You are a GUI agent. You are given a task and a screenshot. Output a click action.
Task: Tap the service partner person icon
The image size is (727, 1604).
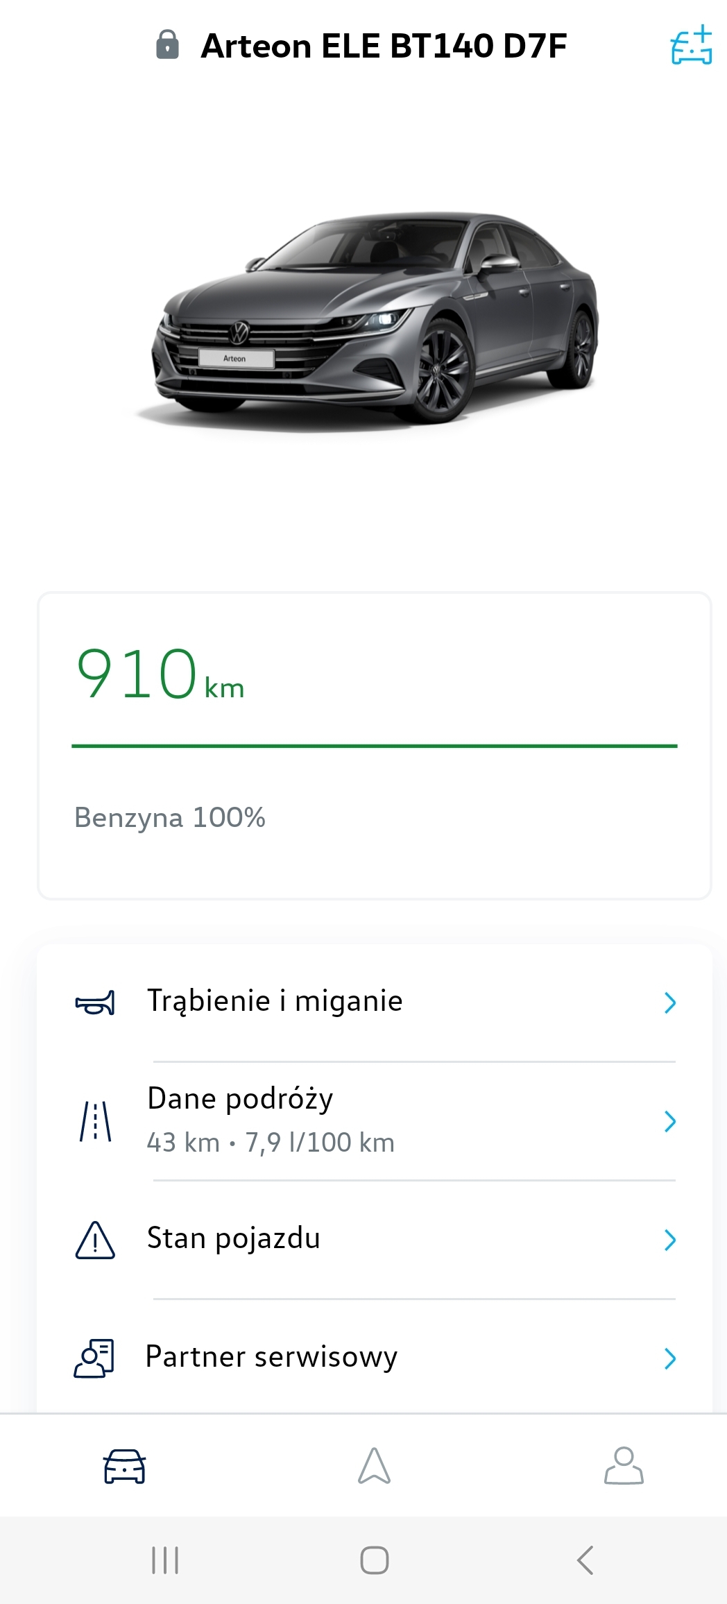94,1358
